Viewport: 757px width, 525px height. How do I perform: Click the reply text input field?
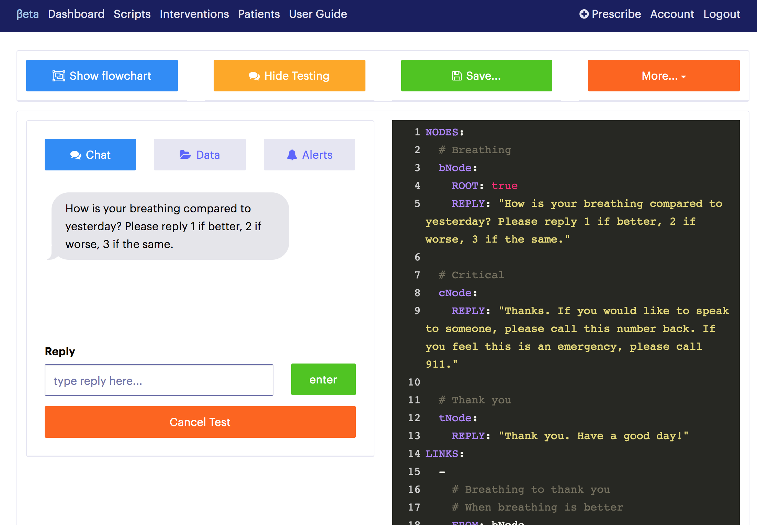[x=159, y=380]
